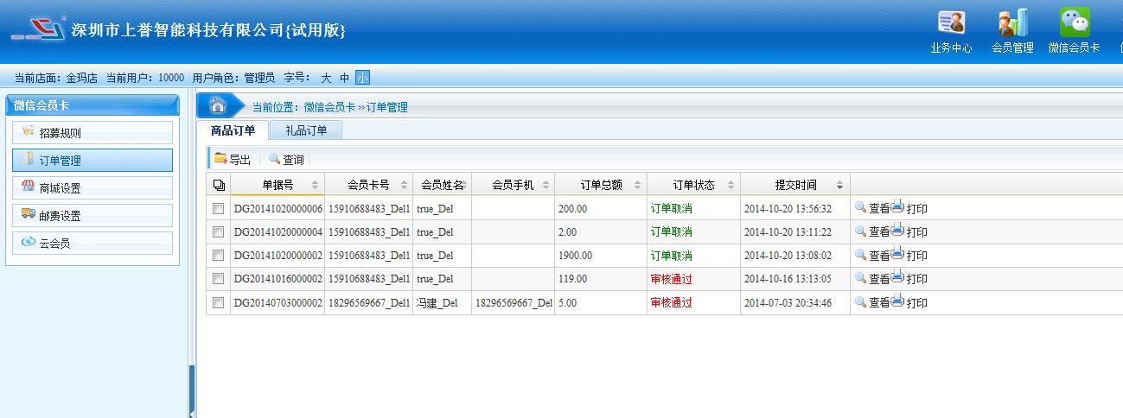Select the 商品订单 tab
1123x418 pixels.
[x=233, y=130]
